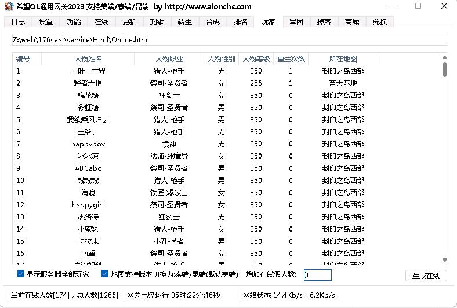This screenshot has height=308, width=457.
Task: Uncheck the 地图支持版本切换为泰端/昆端 checkbox
Action: 105,274
